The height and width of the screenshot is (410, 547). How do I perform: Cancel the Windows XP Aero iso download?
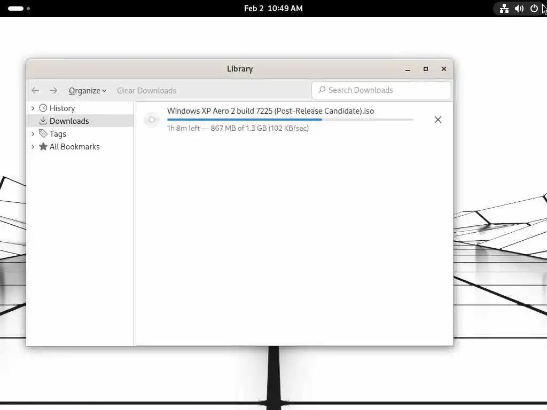[x=438, y=120]
